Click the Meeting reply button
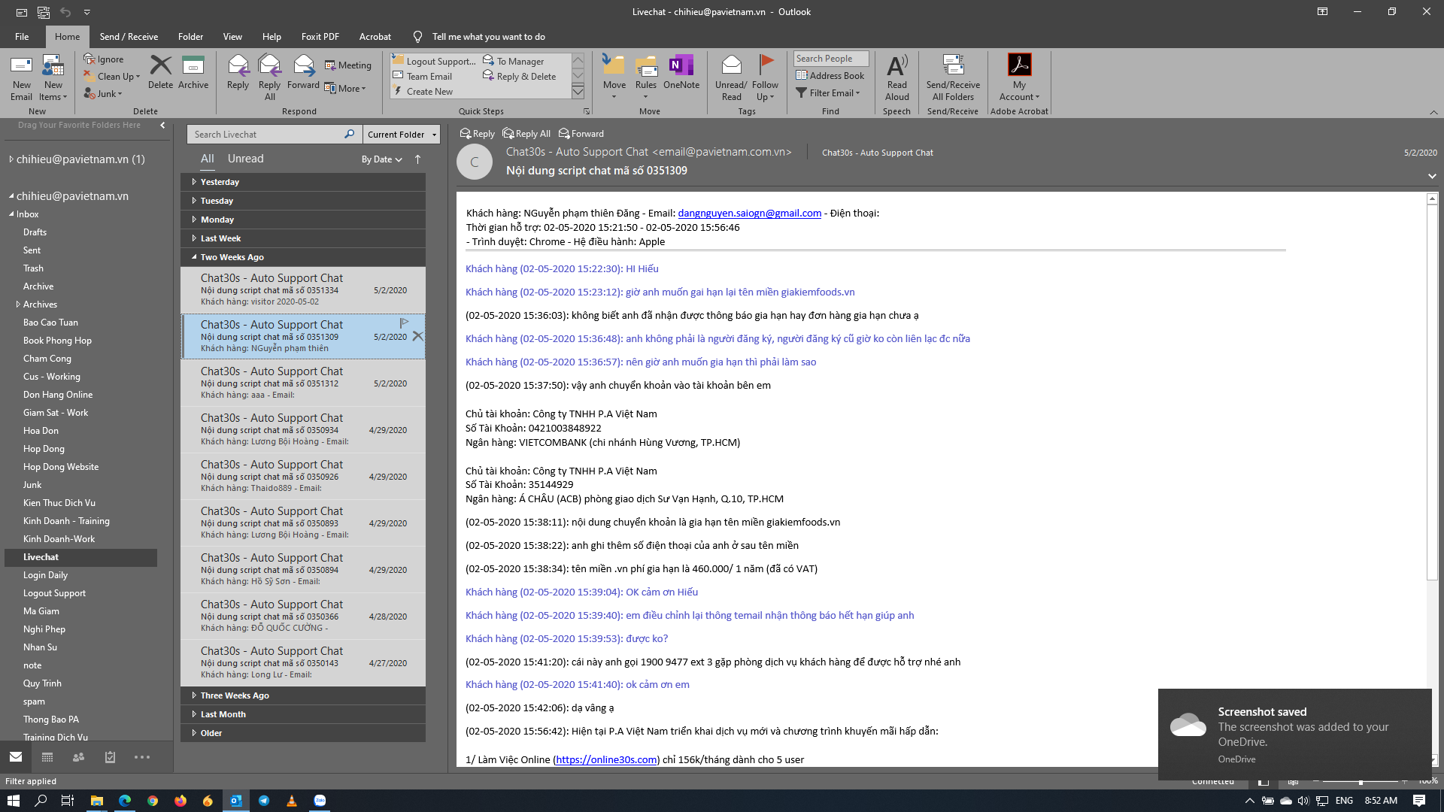 point(348,65)
